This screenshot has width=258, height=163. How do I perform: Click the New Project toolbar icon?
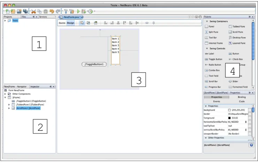pos(13,11)
